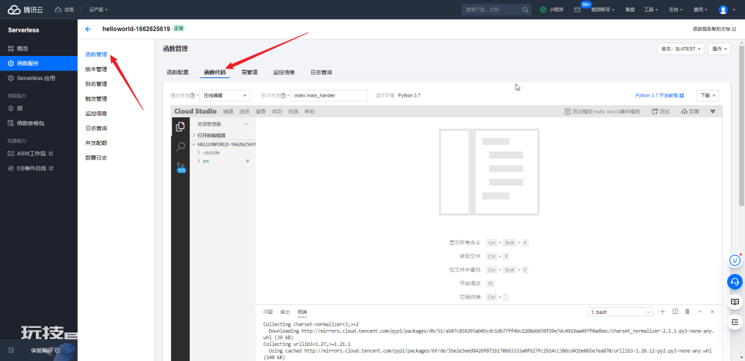Delete terminal using the trash icon

pos(687,311)
